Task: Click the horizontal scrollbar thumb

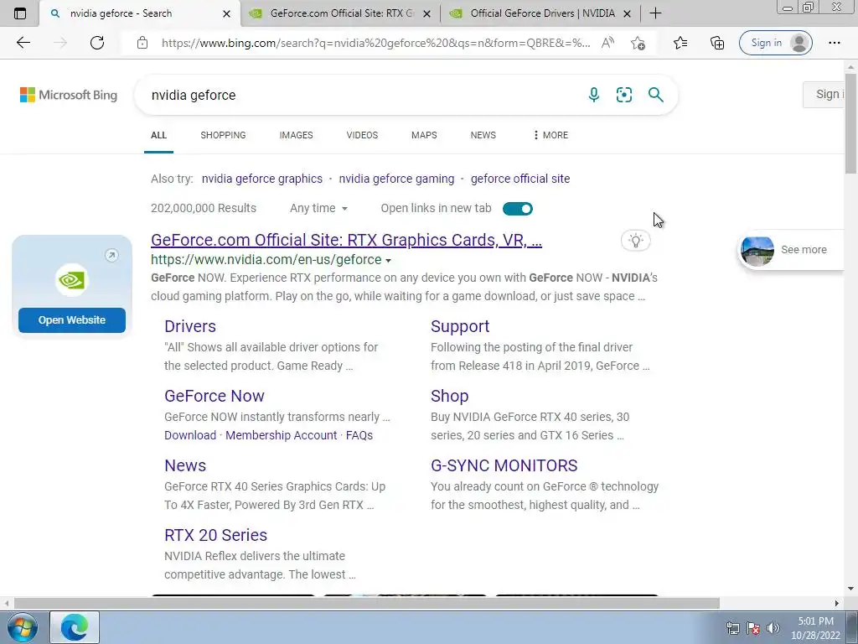Action: [367, 604]
